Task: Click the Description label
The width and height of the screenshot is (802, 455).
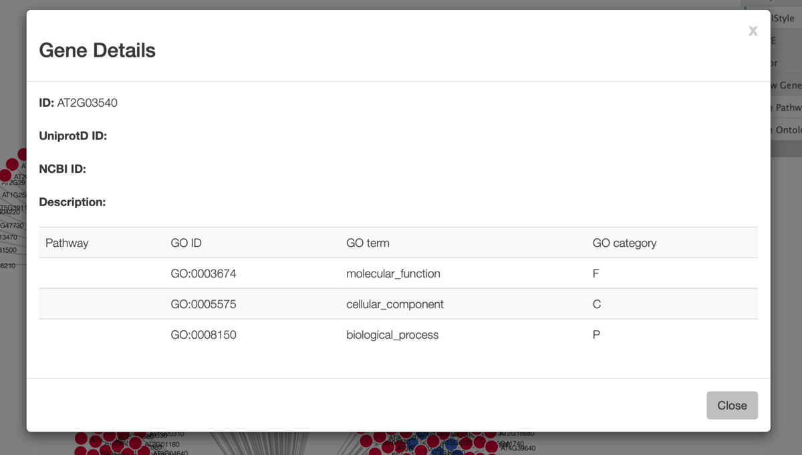Action: [72, 201]
